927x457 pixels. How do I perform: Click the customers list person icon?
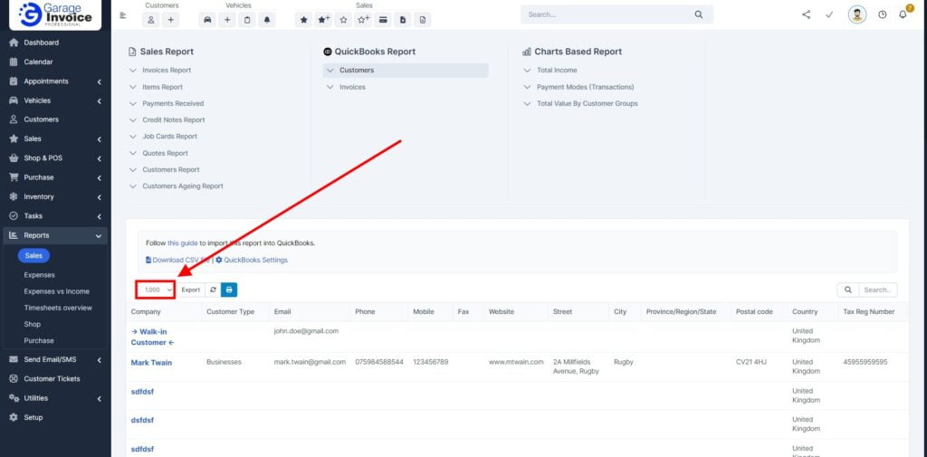click(x=151, y=20)
